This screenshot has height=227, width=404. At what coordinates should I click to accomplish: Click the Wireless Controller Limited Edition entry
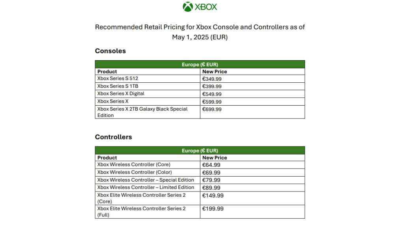[x=146, y=188]
